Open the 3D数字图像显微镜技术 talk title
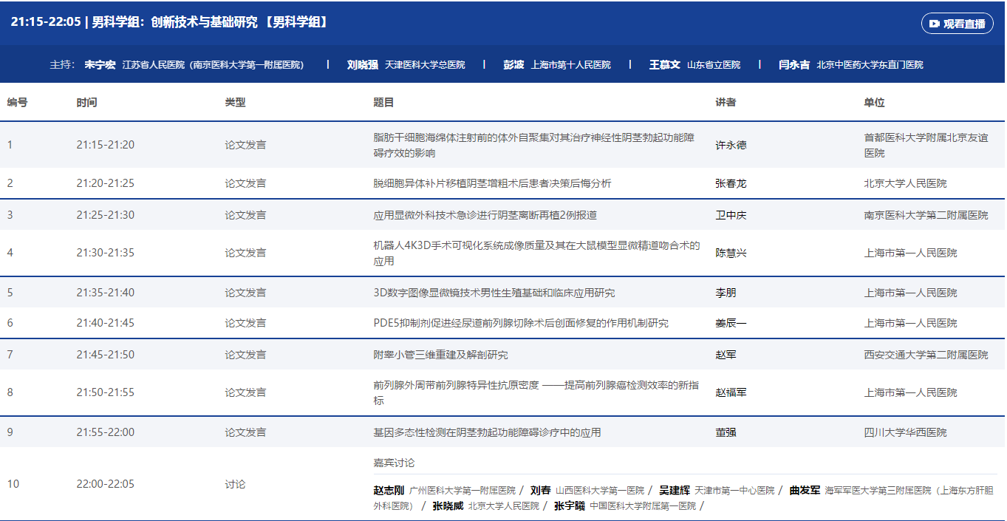The width and height of the screenshot is (1007, 521). [x=494, y=293]
